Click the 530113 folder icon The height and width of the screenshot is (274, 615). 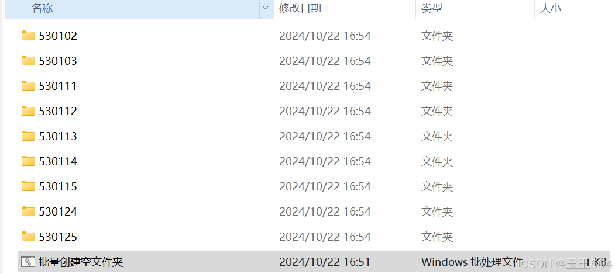pos(28,136)
